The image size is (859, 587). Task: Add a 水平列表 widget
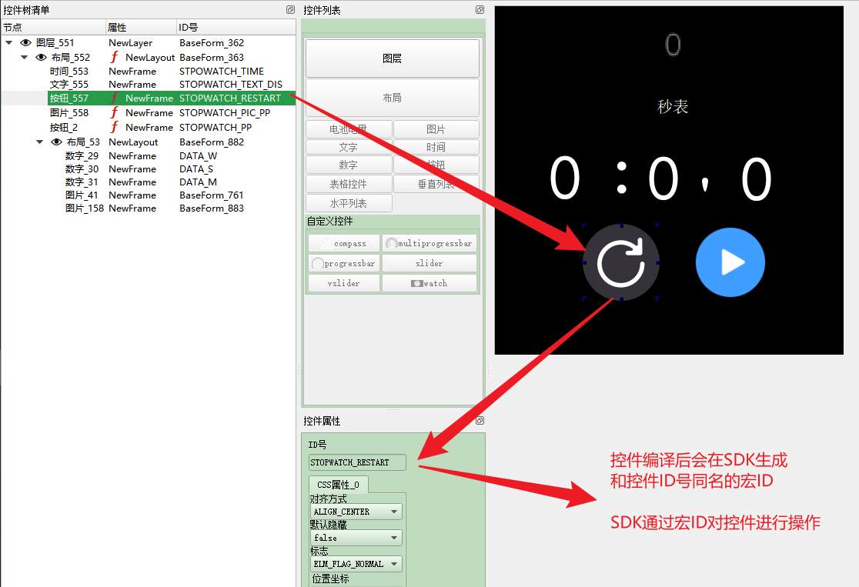tap(349, 203)
